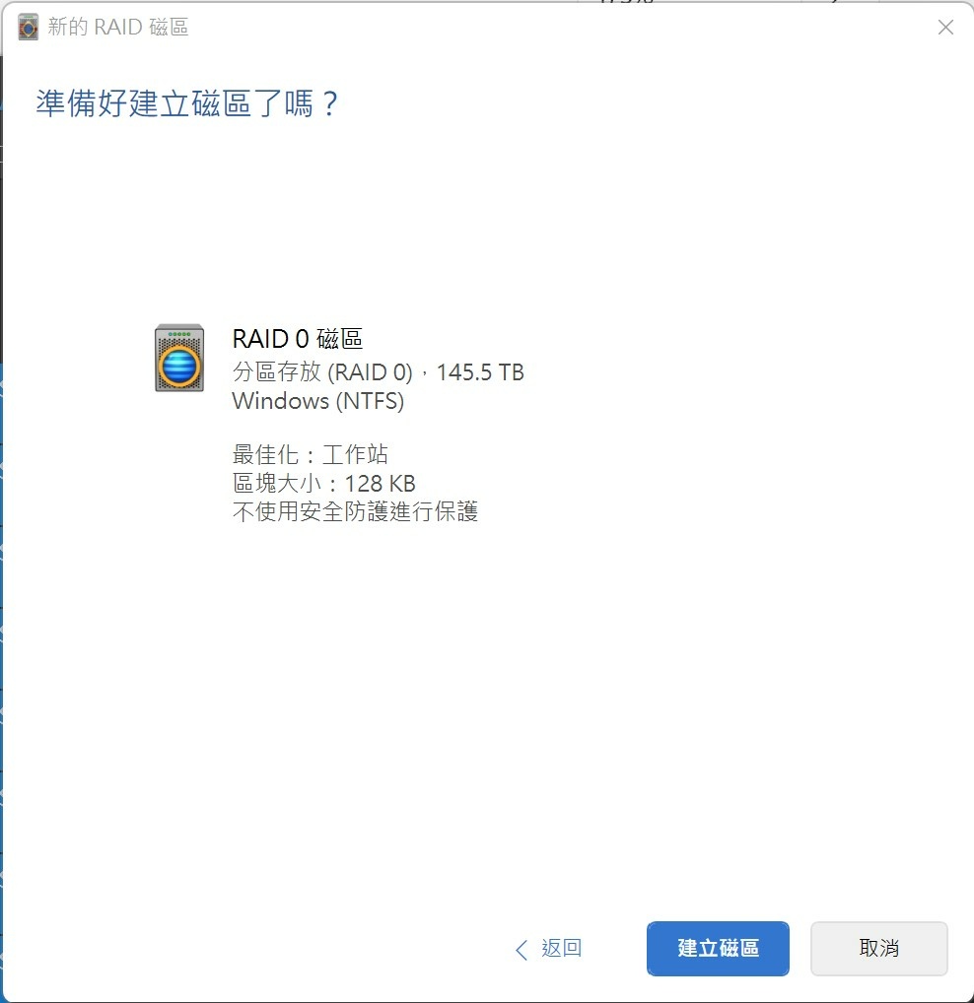Cancel with the 取消 button
Screen dimensions: 974x1003
click(878, 949)
